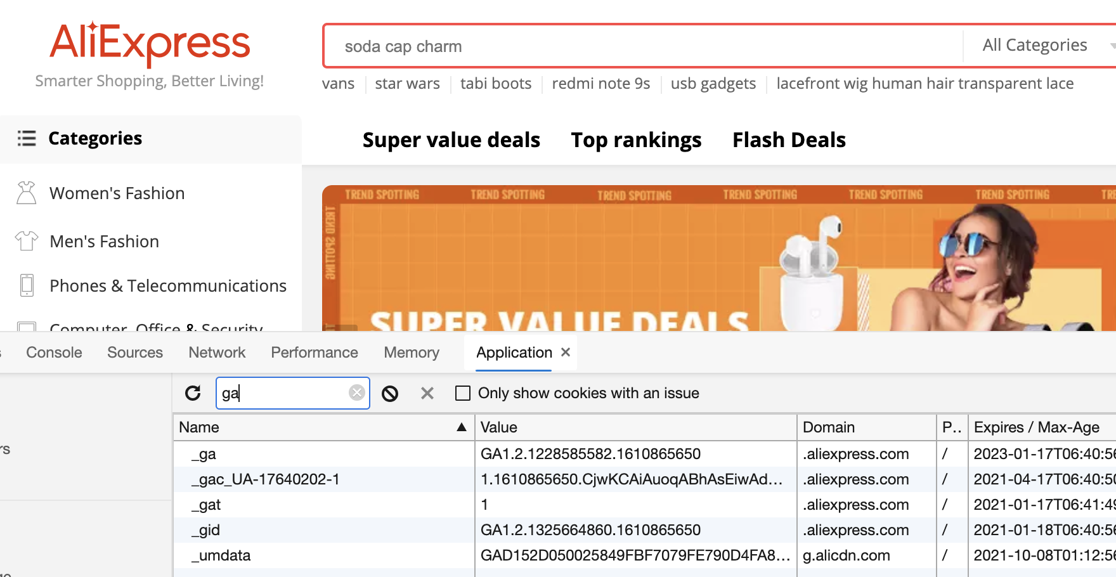Image resolution: width=1116 pixels, height=577 pixels.
Task: Select the _ga cookie row
Action: tap(645, 454)
